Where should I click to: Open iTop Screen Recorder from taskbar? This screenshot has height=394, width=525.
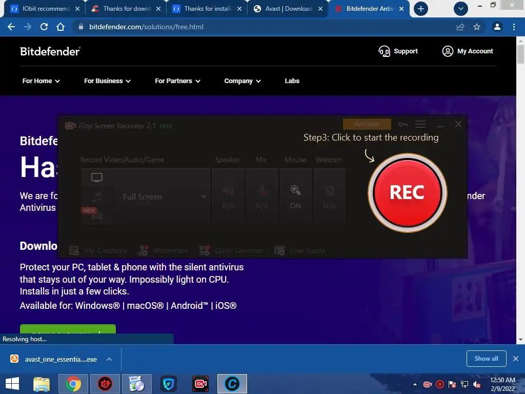[200, 384]
